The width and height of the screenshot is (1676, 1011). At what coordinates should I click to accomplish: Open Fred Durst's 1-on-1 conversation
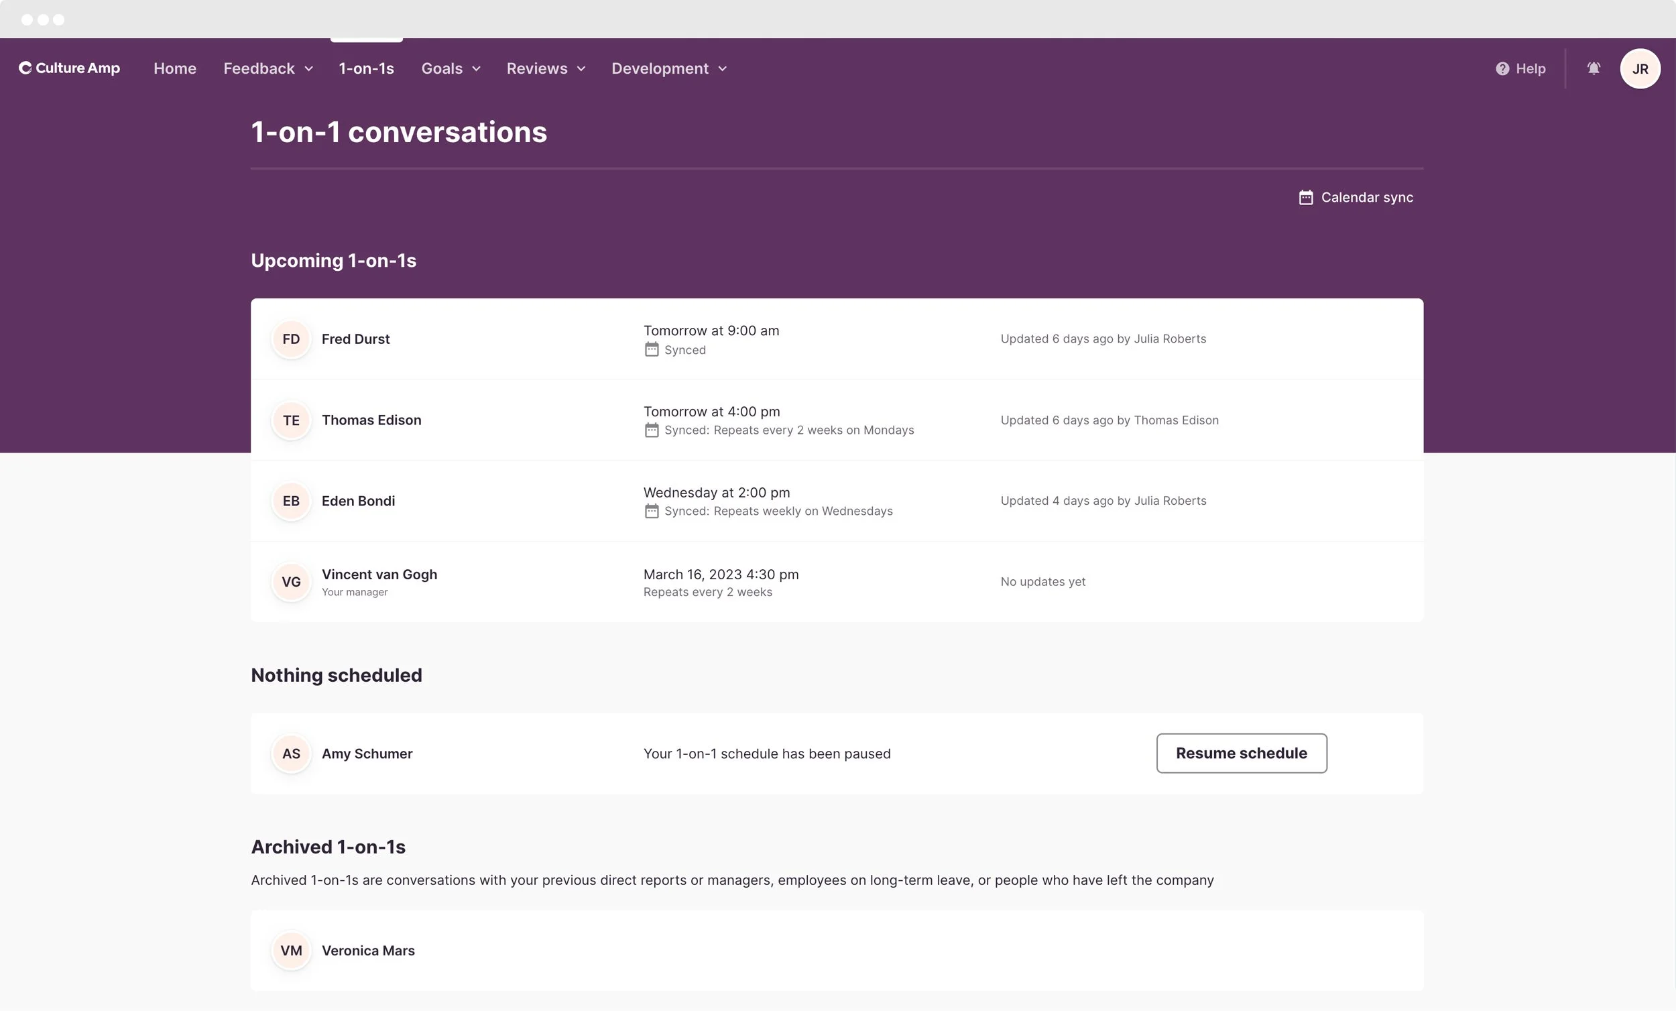pyautogui.click(x=837, y=339)
